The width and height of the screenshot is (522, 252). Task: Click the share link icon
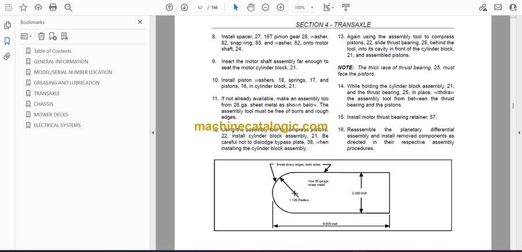point(483,8)
